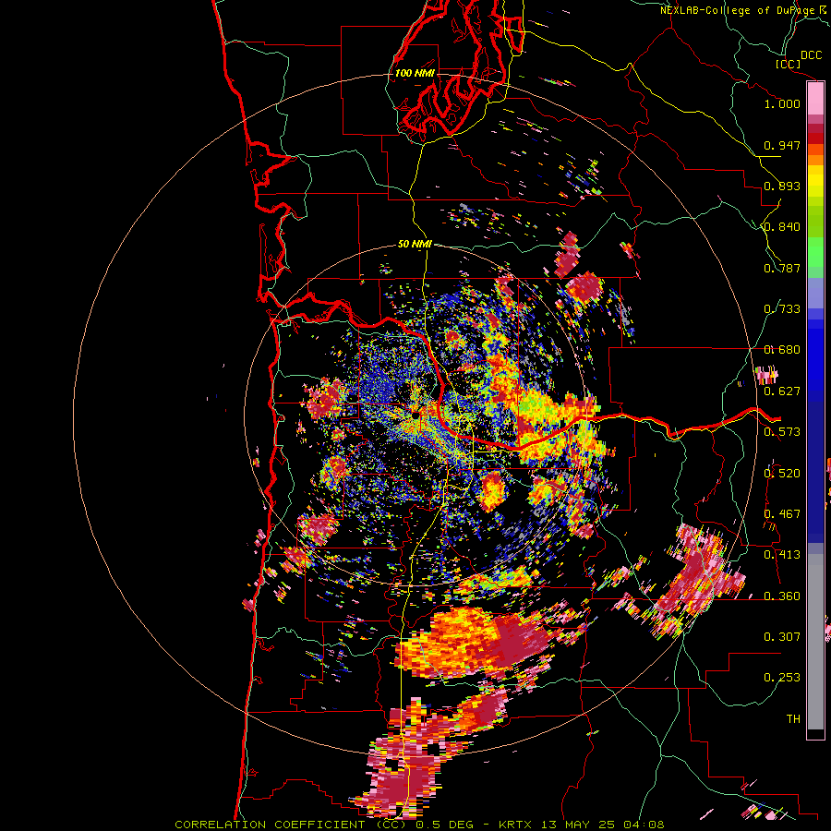Click the 0.840 scale value
The image size is (831, 831).
[782, 227]
